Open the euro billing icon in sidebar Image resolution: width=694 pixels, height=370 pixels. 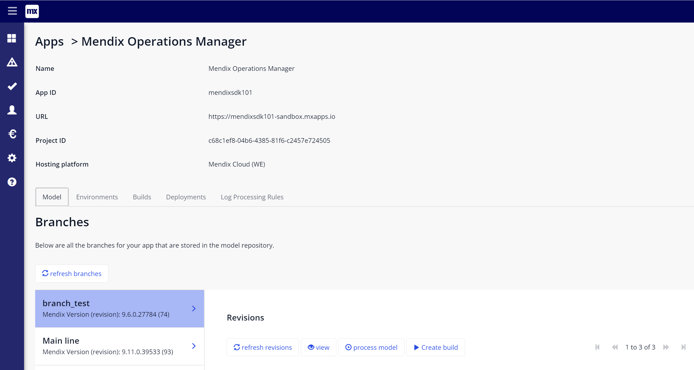12,134
